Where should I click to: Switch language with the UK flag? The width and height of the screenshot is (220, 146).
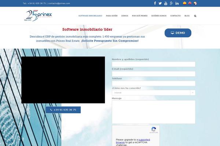(190, 3)
